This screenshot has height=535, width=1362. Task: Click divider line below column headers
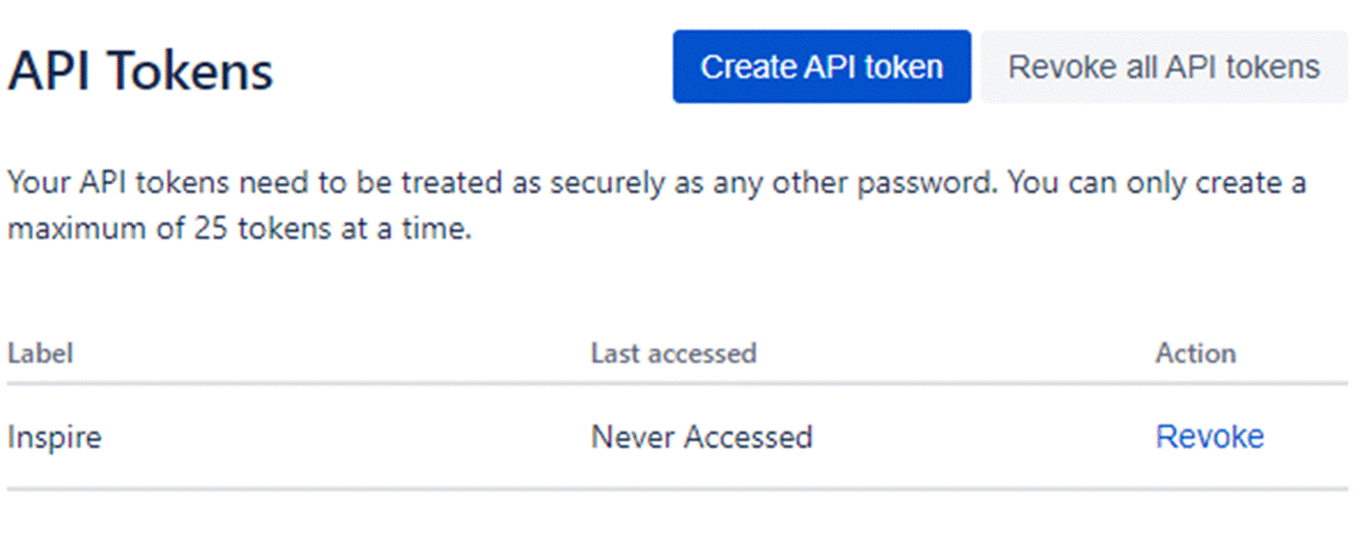(678, 383)
